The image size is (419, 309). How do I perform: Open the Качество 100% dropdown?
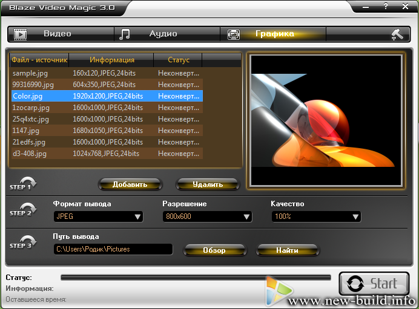[316, 216]
